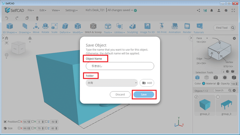Click the home view icon

point(7,38)
